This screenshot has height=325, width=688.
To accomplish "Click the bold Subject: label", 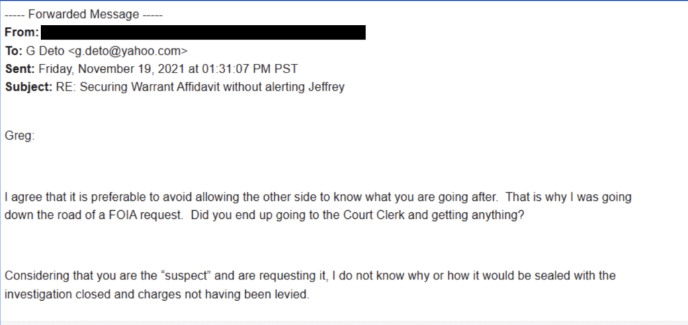I will [x=28, y=87].
